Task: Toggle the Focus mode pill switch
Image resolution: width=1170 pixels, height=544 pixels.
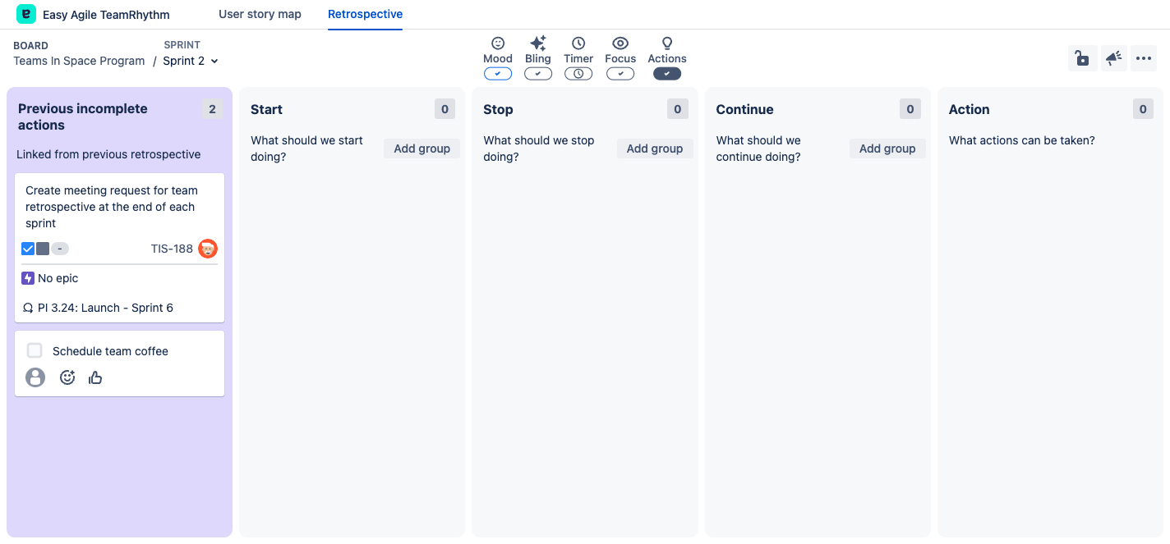Action: [620, 74]
